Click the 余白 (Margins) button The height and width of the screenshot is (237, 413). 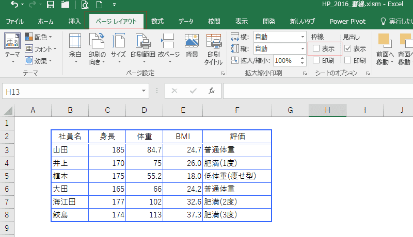[x=75, y=49]
